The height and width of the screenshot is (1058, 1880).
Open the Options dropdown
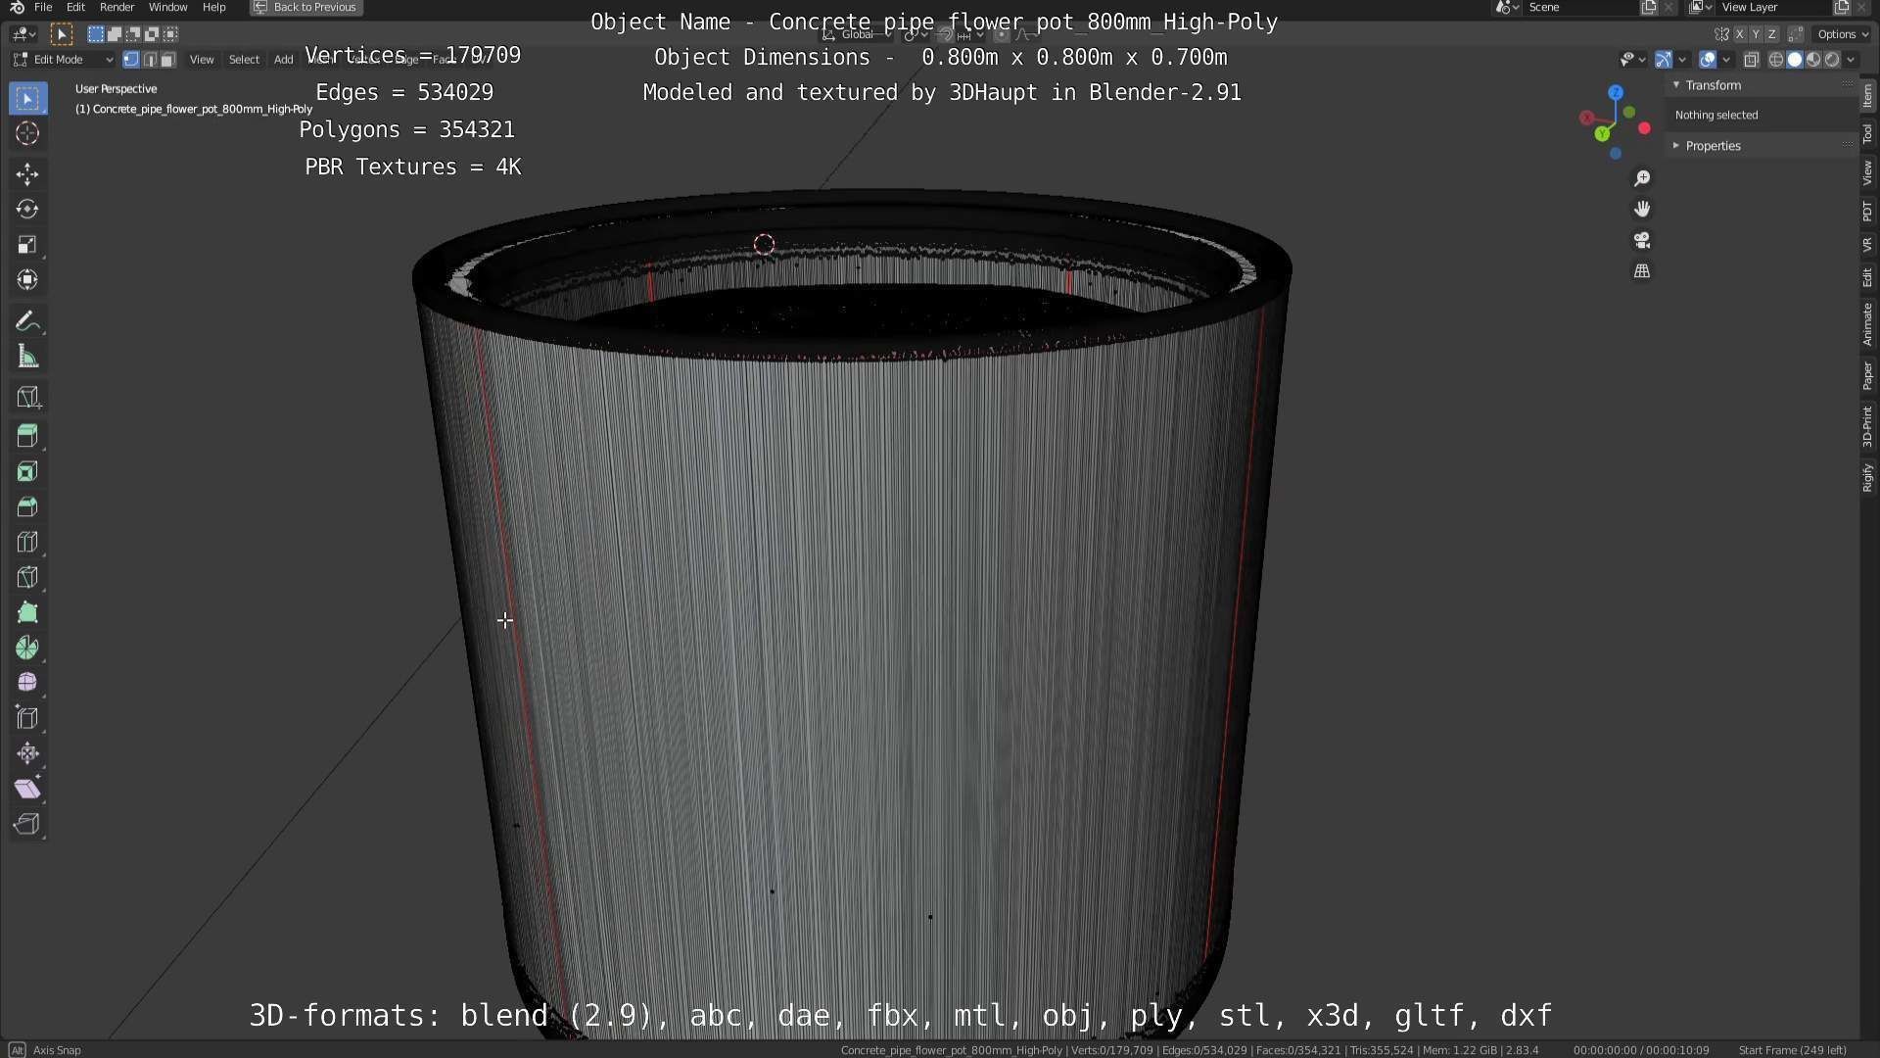1843,34
